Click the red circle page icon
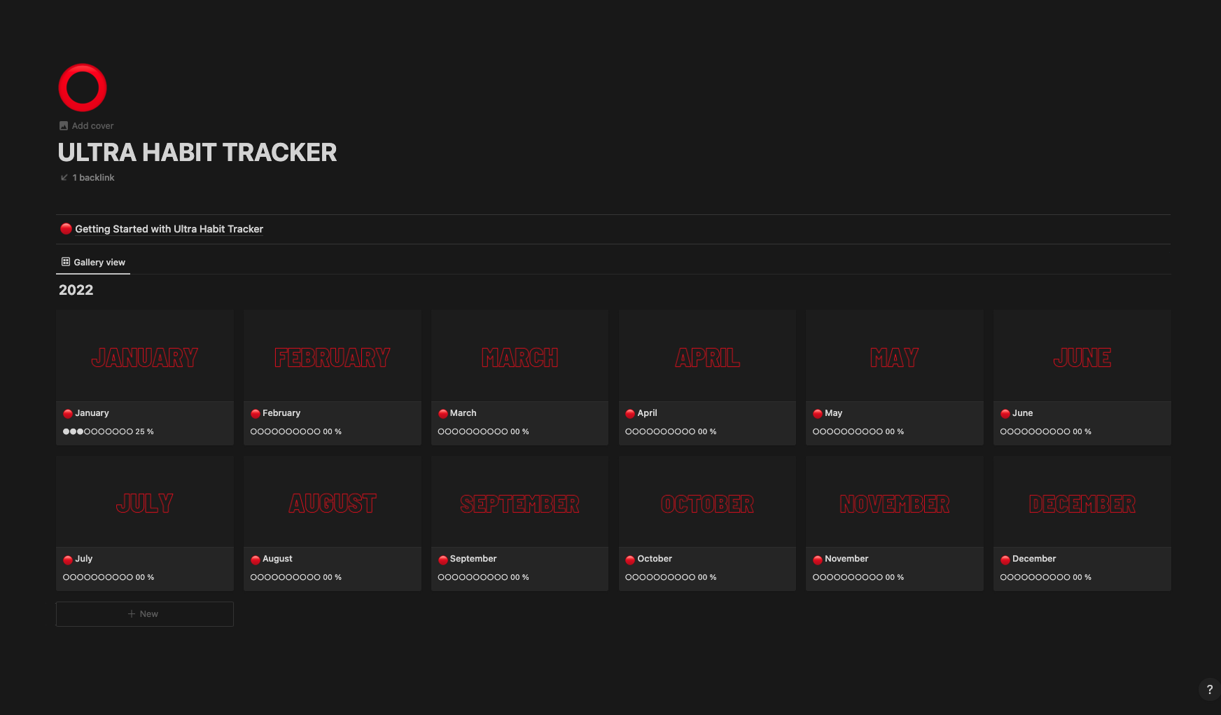The height and width of the screenshot is (715, 1221). click(x=82, y=88)
